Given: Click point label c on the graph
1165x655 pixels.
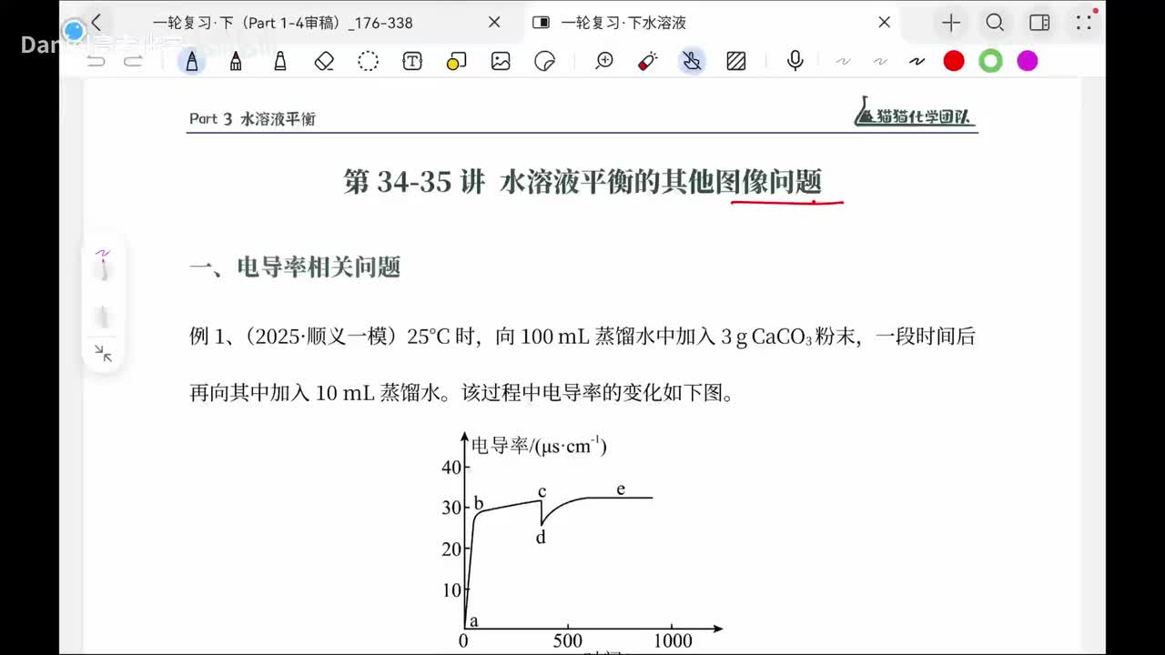Looking at the screenshot, I should 542,491.
